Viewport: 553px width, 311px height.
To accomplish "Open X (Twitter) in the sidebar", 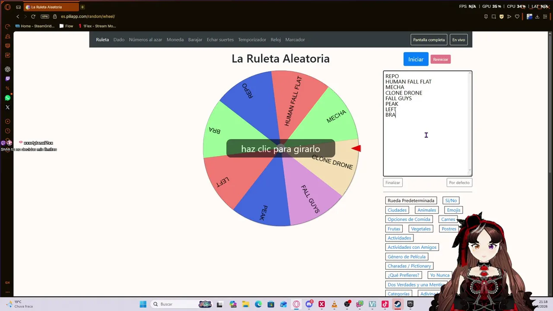I will coord(7,107).
